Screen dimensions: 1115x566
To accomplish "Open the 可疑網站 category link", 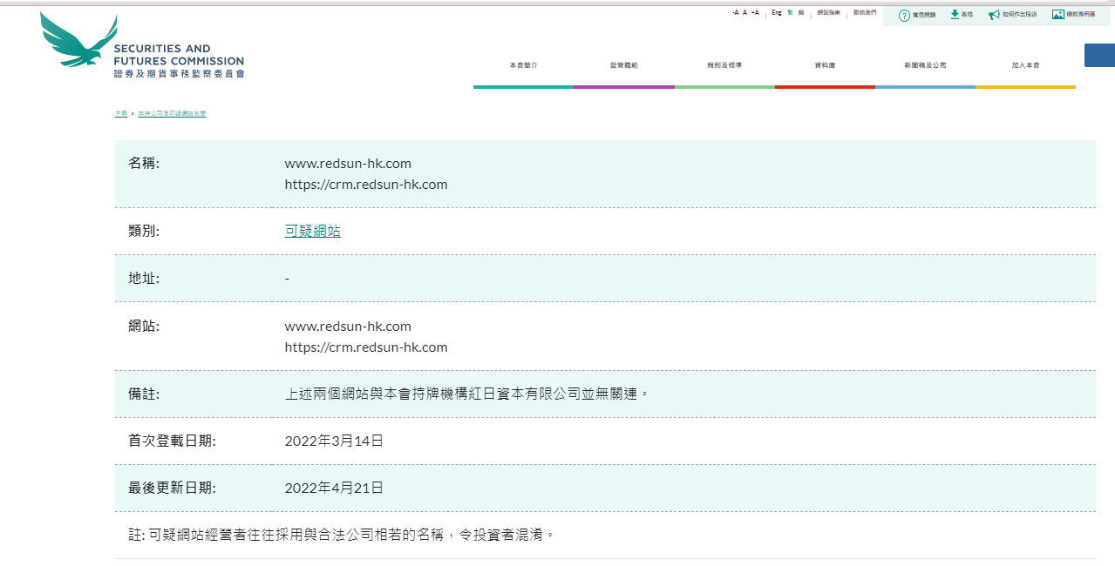I will coord(312,231).
